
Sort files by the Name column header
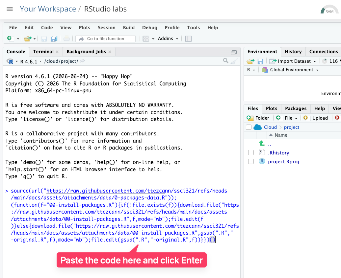(281, 135)
